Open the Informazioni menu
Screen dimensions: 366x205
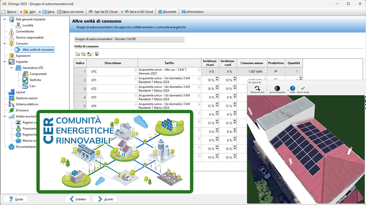click(x=192, y=11)
